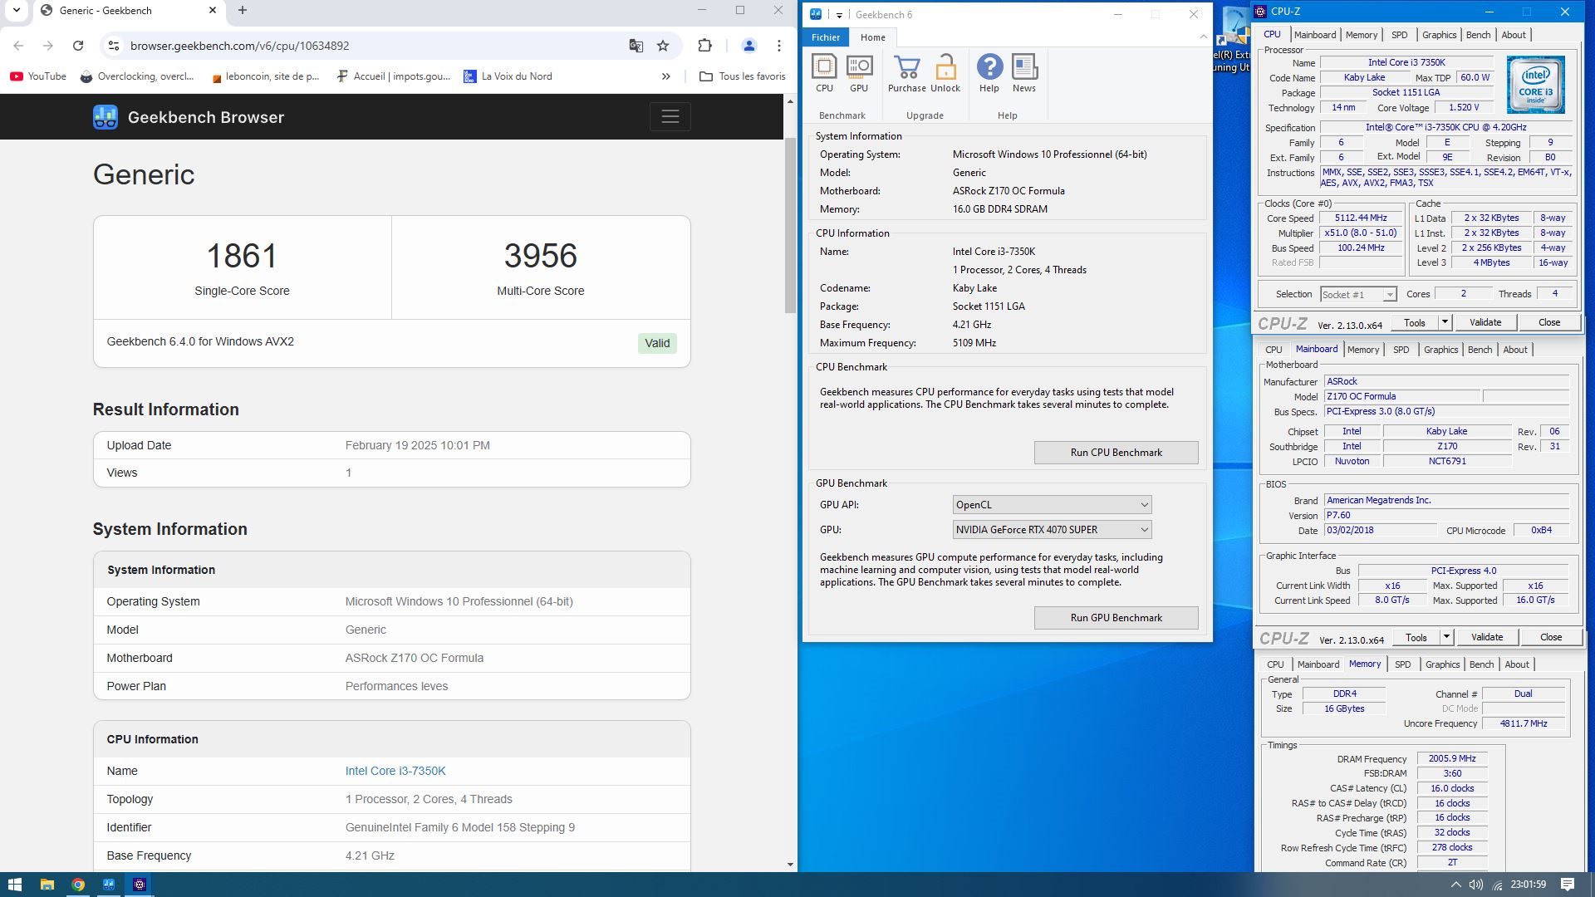
Task: Open File Explorer from the taskbar
Action: pyautogui.click(x=47, y=885)
